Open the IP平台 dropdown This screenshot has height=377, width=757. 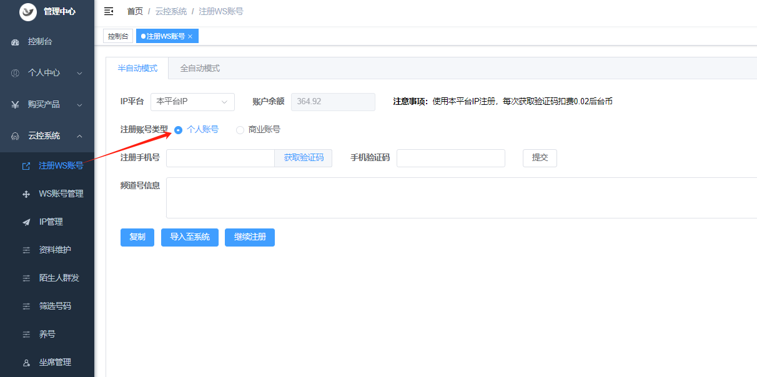[192, 102]
